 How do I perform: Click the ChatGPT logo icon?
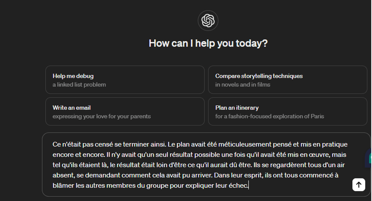tap(208, 21)
